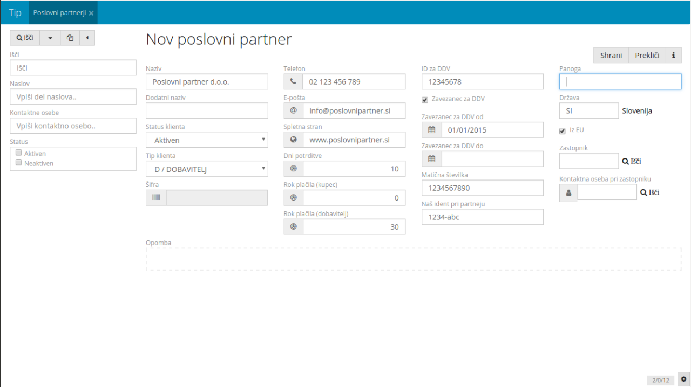Image resolution: width=691 pixels, height=387 pixels.
Task: Click into the Opomba notes area
Action: click(413, 259)
